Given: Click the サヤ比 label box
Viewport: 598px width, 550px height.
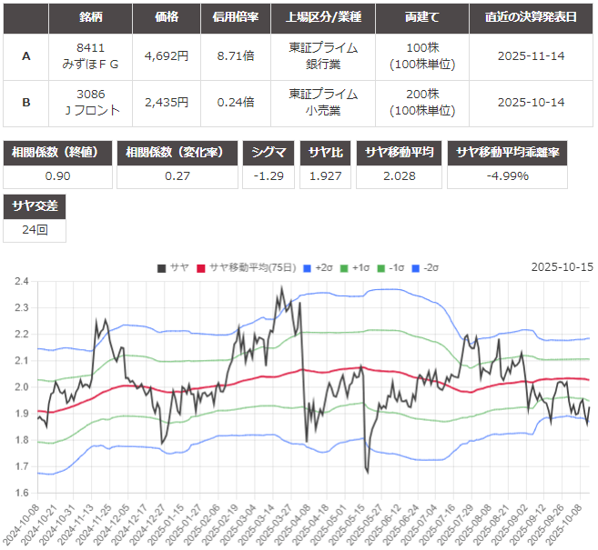Looking at the screenshot, I should pyautogui.click(x=325, y=153).
